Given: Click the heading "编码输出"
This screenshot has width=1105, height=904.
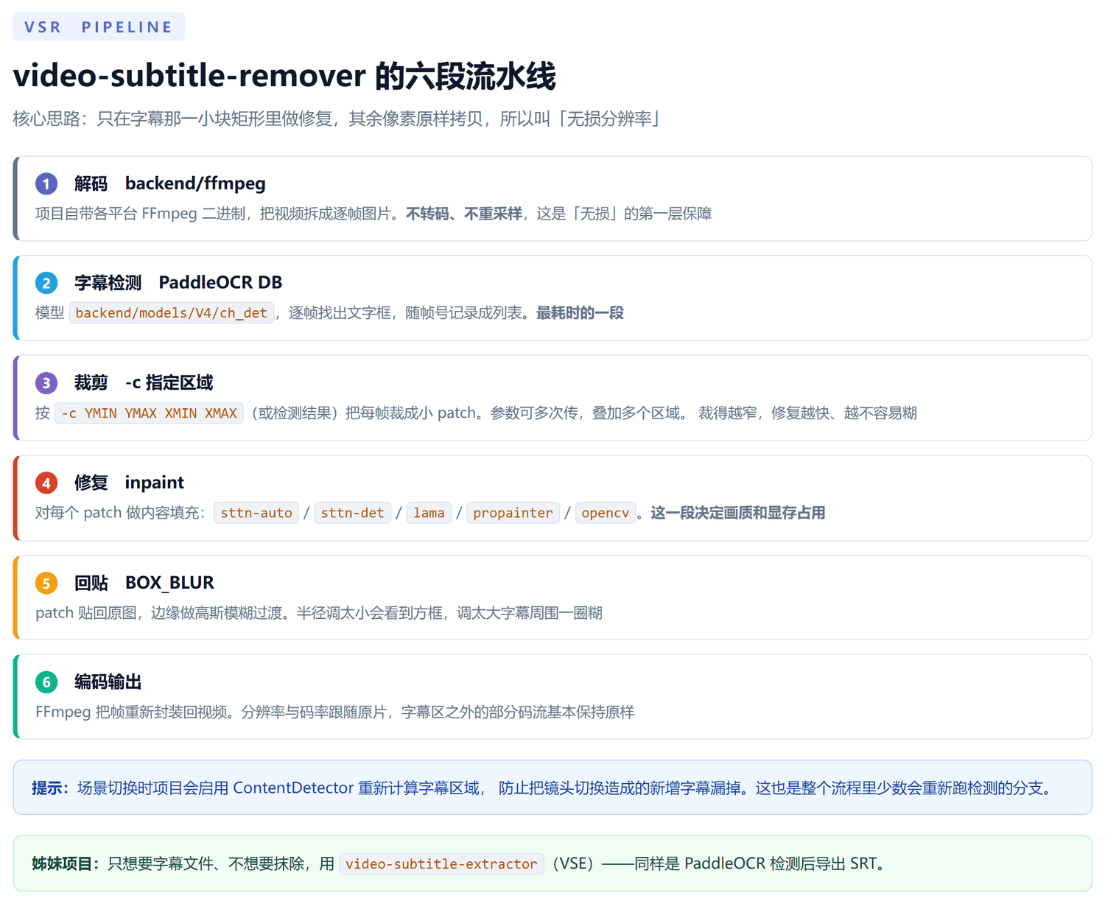Looking at the screenshot, I should [108, 682].
